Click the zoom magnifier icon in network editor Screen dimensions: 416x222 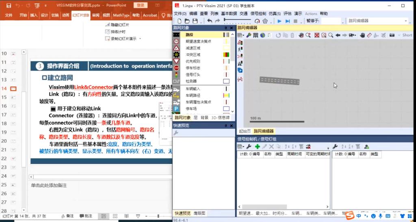[x=331, y=35]
